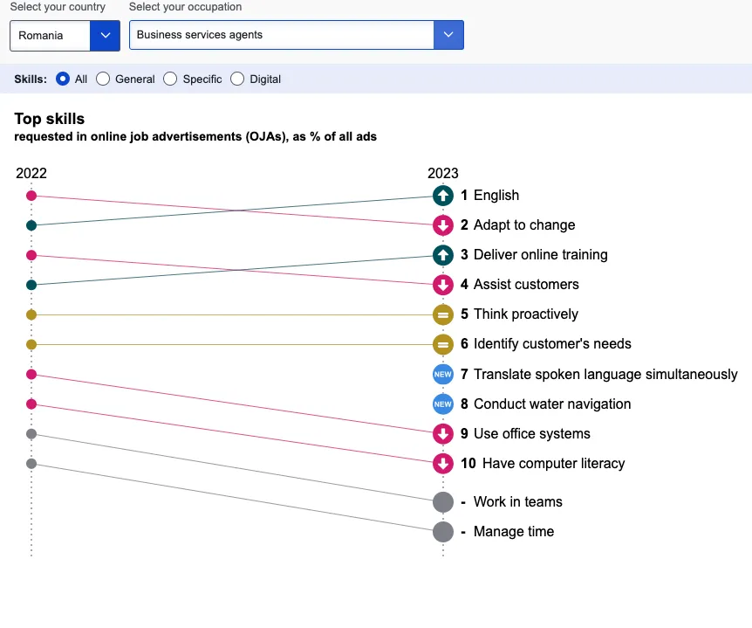Click the Identify customer's needs skill label
The height and width of the screenshot is (628, 752).
coord(552,344)
